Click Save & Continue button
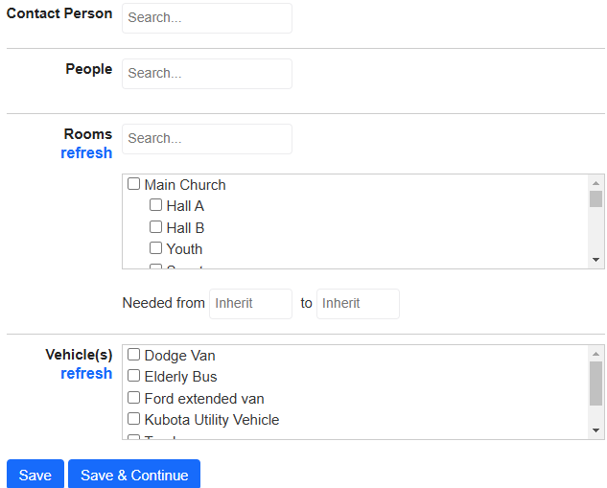The image size is (607, 488). pyautogui.click(x=134, y=475)
